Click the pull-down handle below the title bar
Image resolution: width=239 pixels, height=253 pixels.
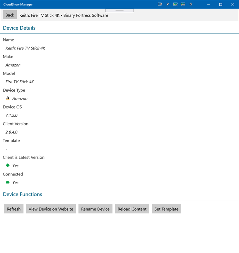click(119, 10)
